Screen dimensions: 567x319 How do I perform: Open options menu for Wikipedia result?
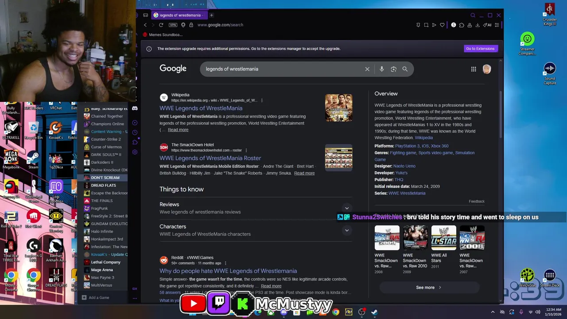(262, 101)
